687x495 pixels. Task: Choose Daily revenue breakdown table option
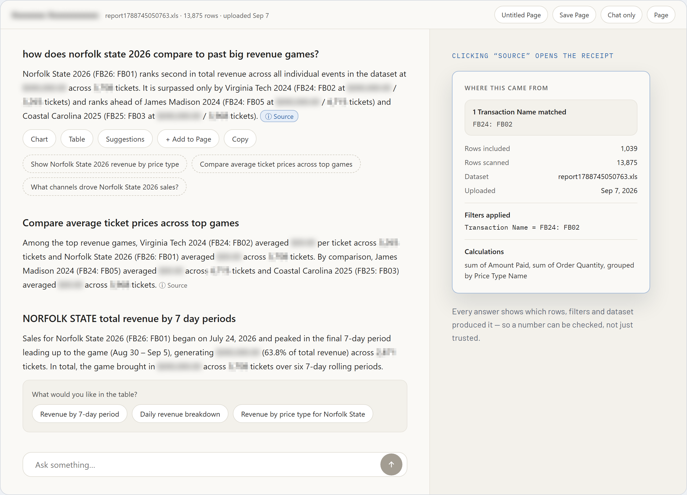click(180, 414)
